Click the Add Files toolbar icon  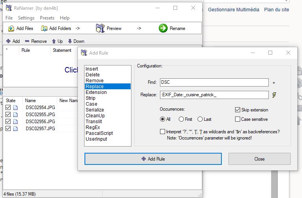pos(11,28)
